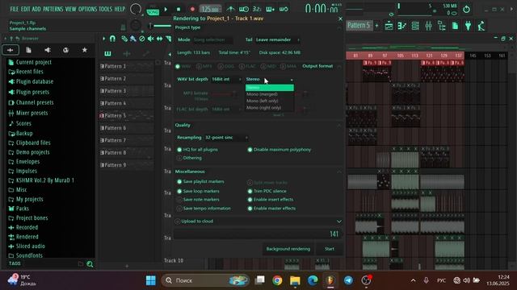Viewport: 517px width, 290px height.
Task: Open the OPTIONS menu
Action: 88,9
